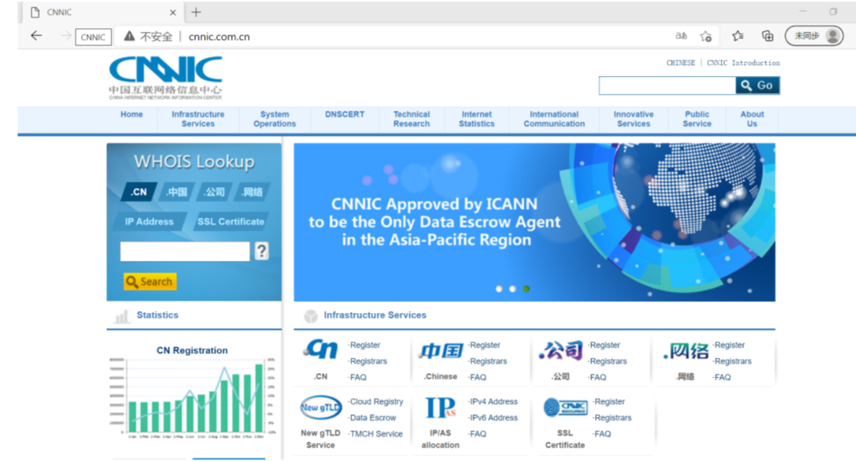
Task: Open the IPv4 Address link
Action: click(x=494, y=401)
